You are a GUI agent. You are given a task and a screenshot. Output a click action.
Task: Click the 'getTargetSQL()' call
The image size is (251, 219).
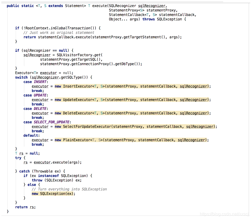click(x=86, y=60)
